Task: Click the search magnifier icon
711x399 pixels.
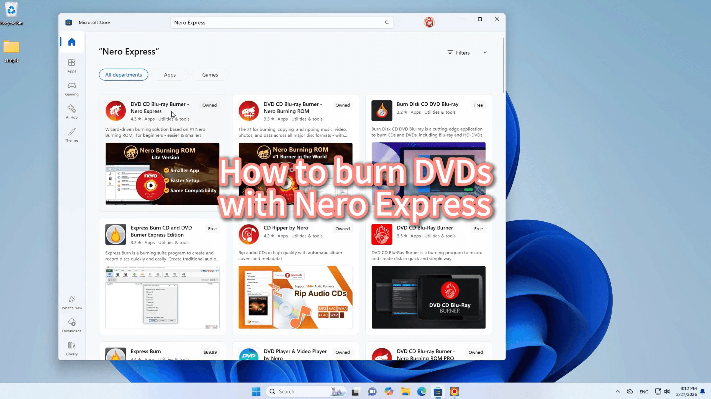Action: click(387, 23)
